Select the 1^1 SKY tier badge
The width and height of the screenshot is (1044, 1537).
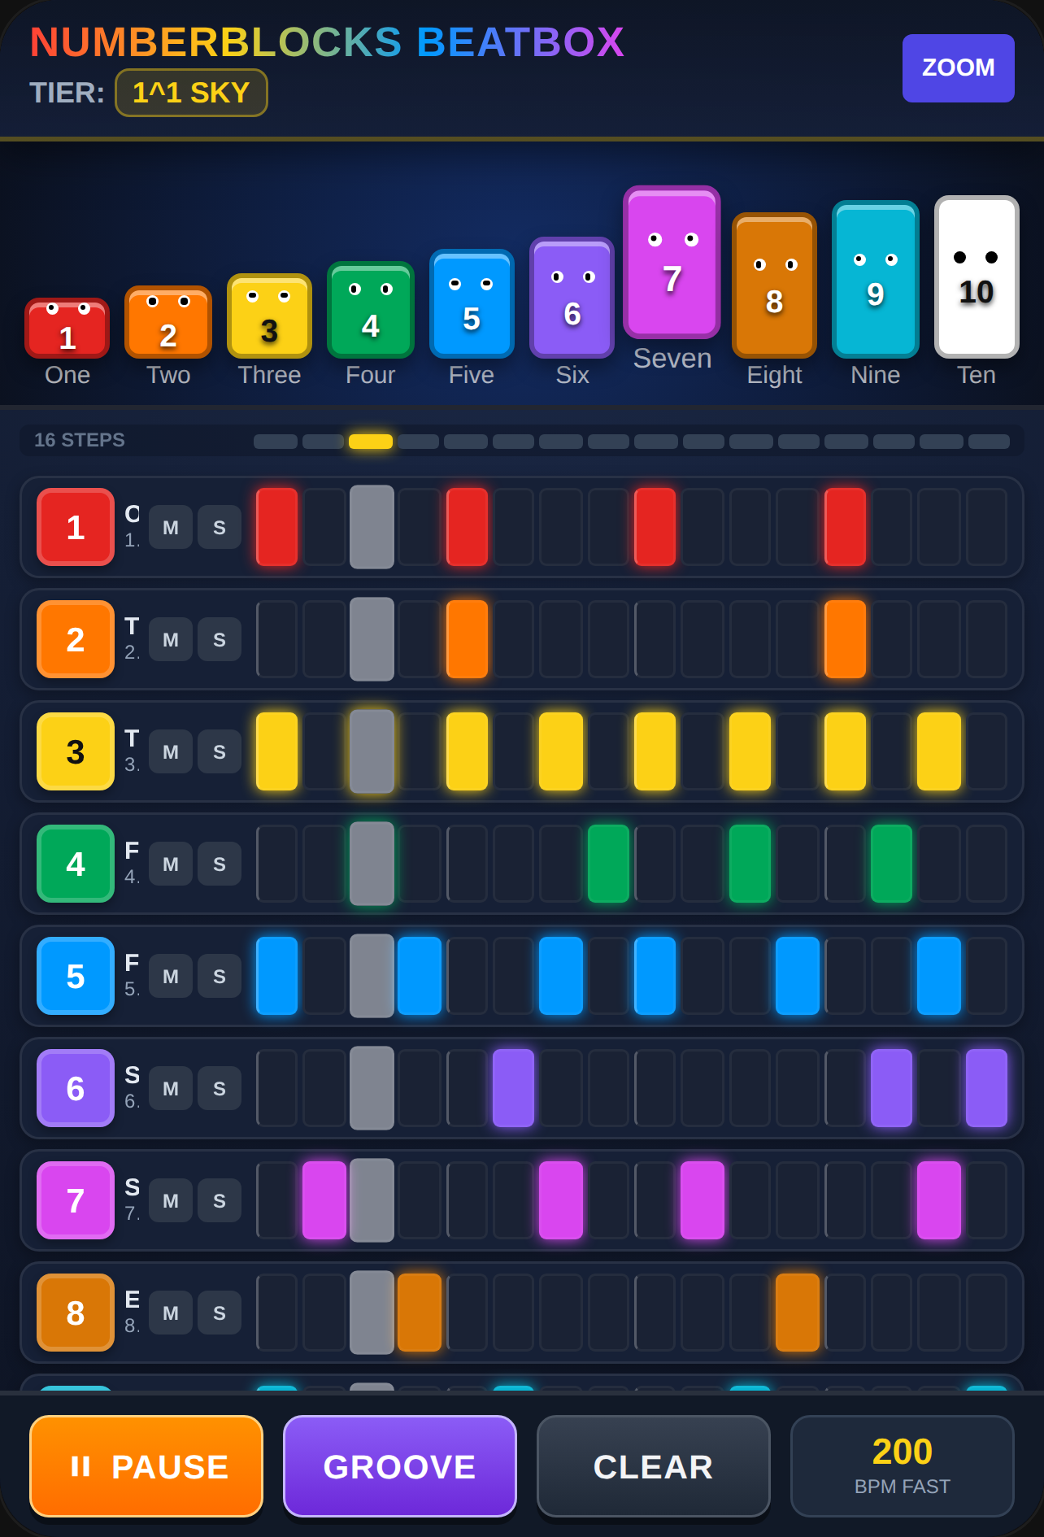[191, 93]
